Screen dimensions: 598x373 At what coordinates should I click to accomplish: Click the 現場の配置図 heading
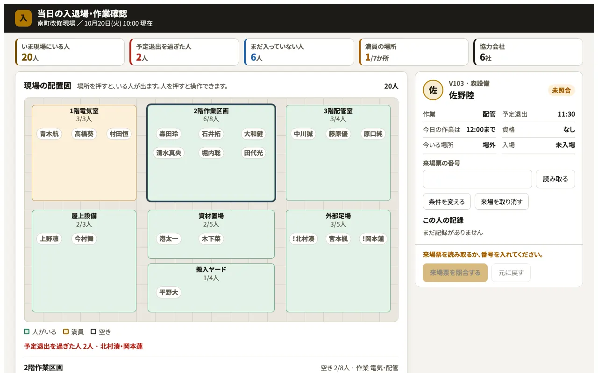(48, 86)
